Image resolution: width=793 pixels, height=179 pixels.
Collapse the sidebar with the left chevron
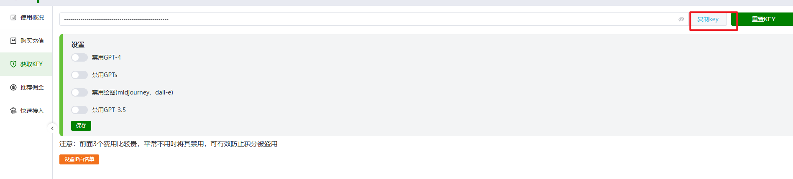point(52,128)
